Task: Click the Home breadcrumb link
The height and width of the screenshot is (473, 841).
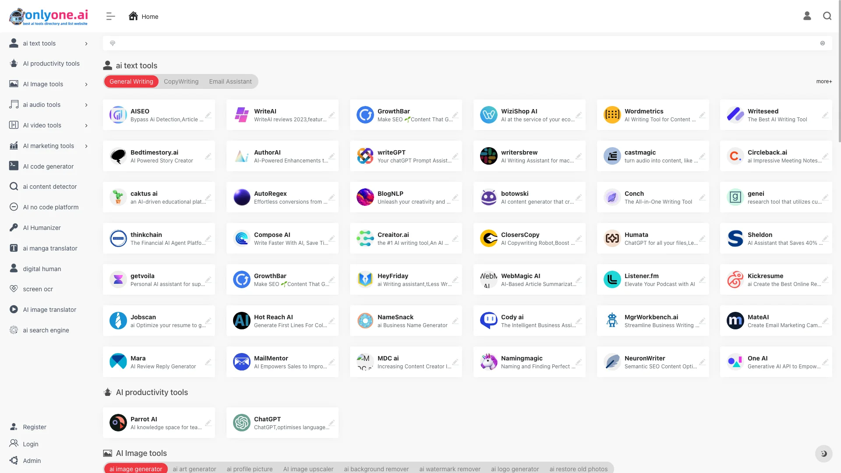Action: (144, 16)
